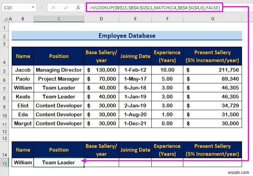Select column C header
This screenshot has width=253, height=176.
coord(59,19)
